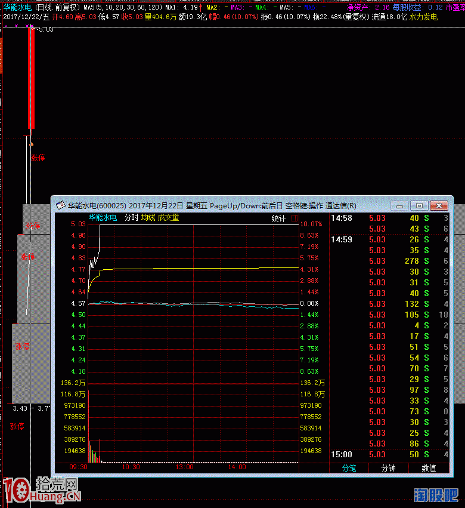Click the 10:30 time axis label
The height and width of the screenshot is (508, 465).
point(131,467)
